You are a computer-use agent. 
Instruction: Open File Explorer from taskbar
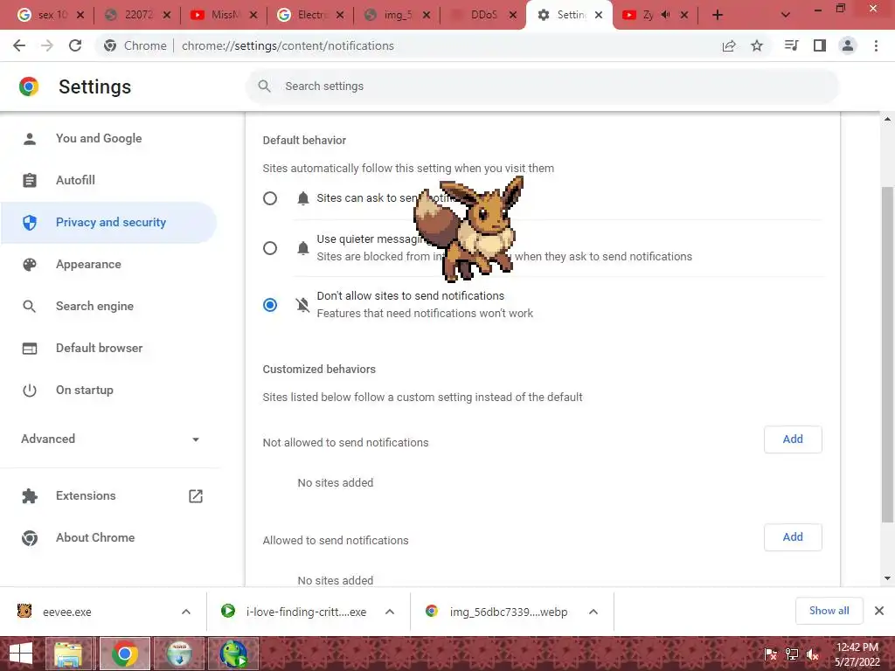pos(68,654)
